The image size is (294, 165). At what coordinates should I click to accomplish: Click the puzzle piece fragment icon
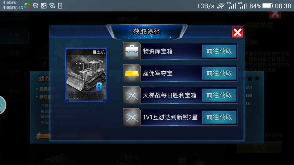[39, 136]
